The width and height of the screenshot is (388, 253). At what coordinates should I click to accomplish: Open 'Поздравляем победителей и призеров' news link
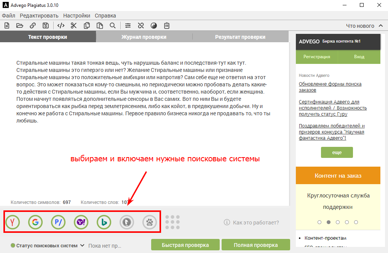click(332, 132)
